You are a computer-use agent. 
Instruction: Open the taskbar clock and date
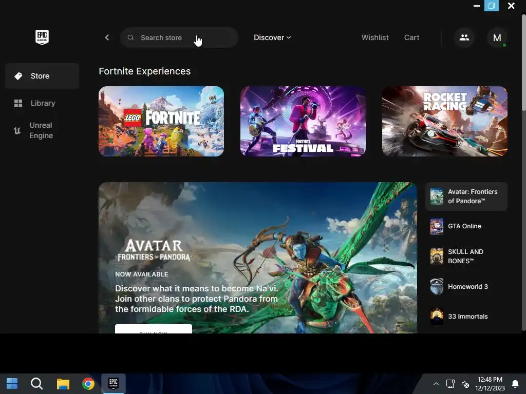(x=490, y=384)
